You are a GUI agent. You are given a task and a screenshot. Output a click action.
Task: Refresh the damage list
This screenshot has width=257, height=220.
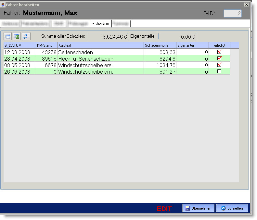tap(26, 36)
